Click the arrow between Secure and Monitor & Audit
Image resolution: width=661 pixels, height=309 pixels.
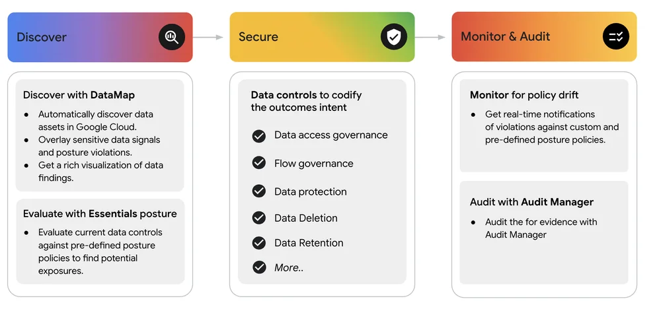[x=430, y=37]
